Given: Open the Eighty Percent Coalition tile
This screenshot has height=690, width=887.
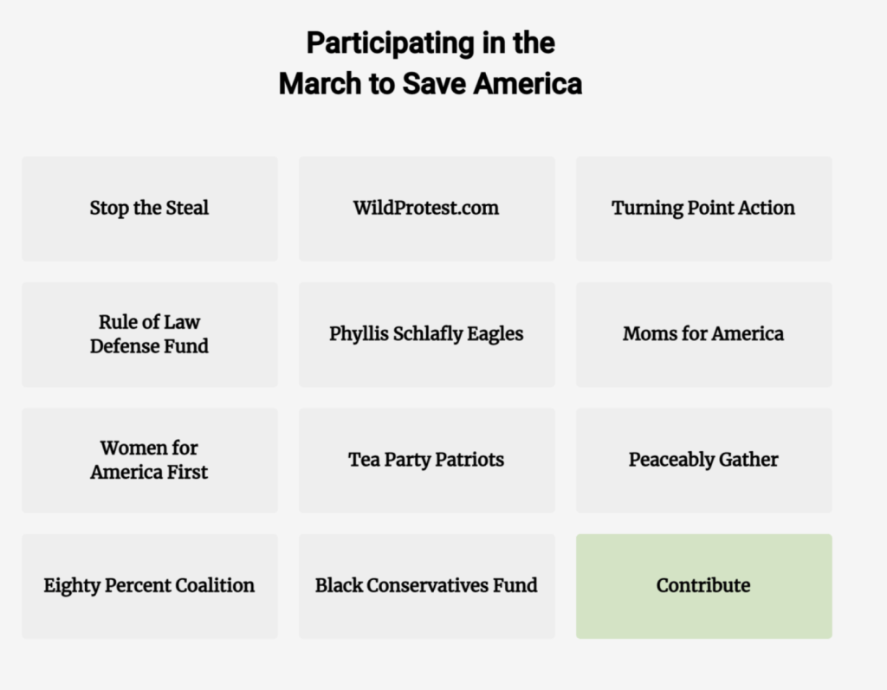Looking at the screenshot, I should (149, 586).
